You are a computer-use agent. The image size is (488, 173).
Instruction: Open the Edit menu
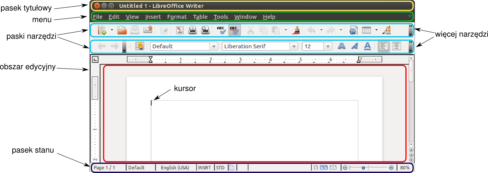coord(114,17)
